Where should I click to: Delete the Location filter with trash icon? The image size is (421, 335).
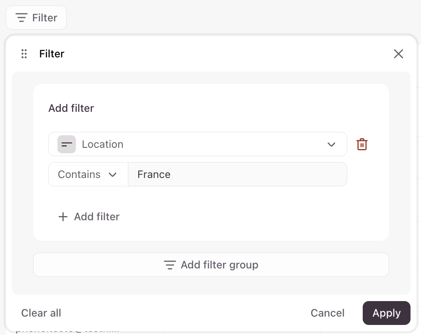(362, 144)
